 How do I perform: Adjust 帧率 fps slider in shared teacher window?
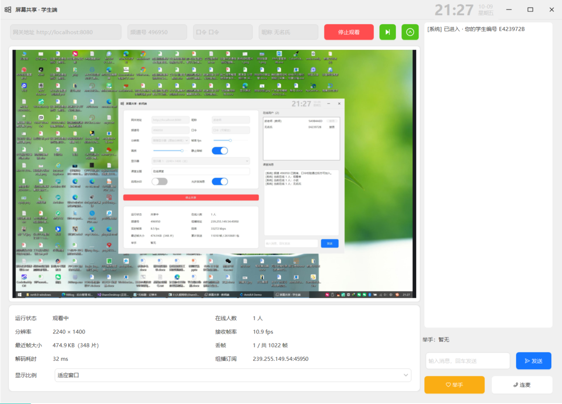pyautogui.click(x=230, y=140)
